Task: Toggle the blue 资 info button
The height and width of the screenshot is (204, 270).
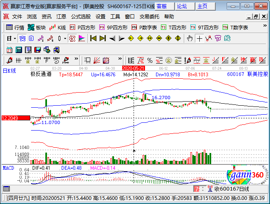Action: coord(22,38)
